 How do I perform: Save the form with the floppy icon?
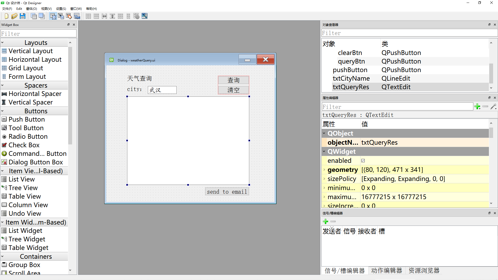coord(23,16)
